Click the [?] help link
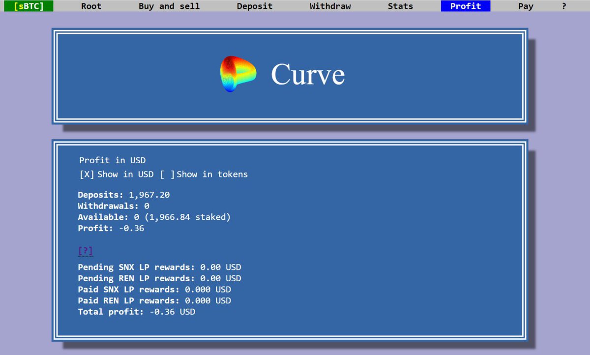This screenshot has height=355, width=590. 85,251
